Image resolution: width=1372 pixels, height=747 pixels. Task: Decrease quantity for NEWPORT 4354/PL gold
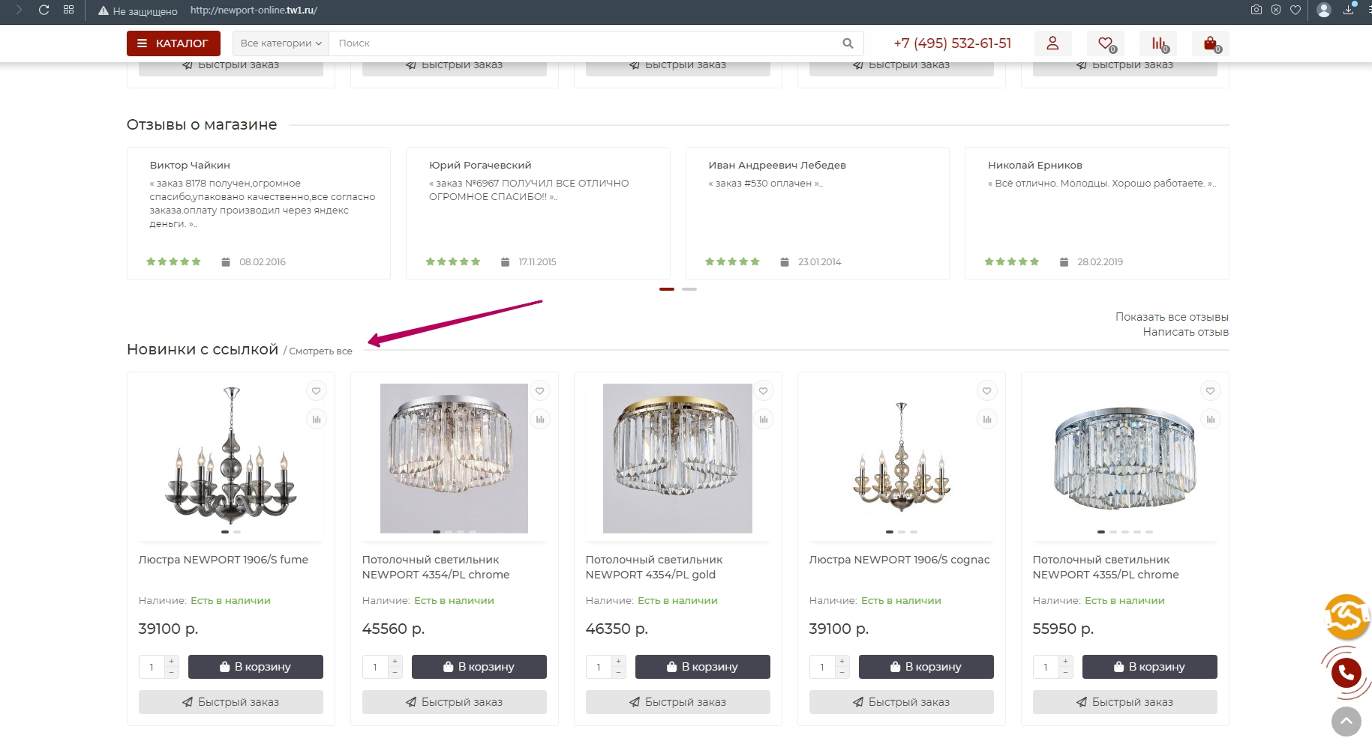click(619, 673)
